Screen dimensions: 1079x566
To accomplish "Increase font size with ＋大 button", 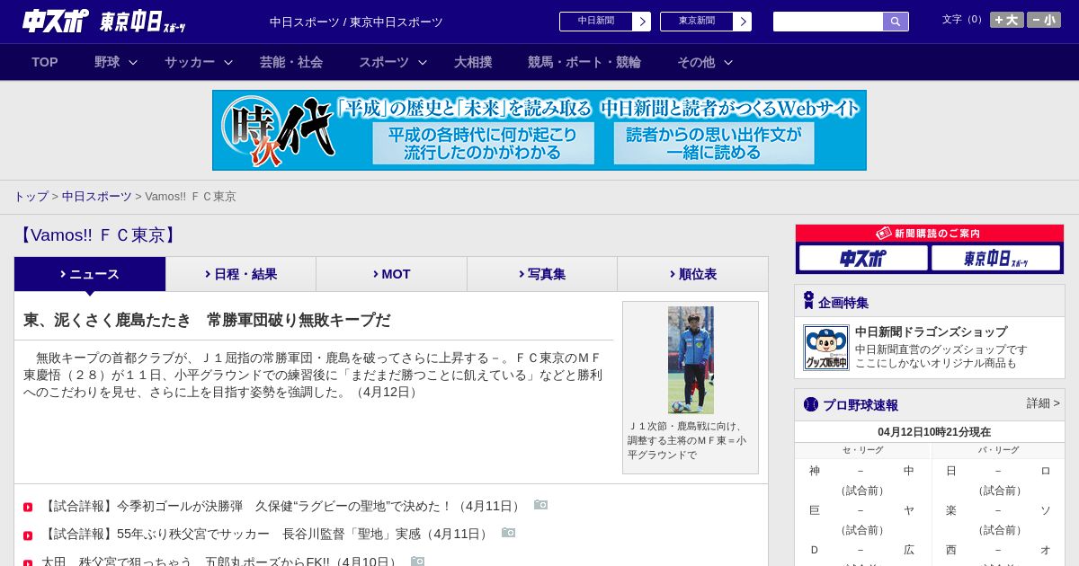I will [1007, 20].
